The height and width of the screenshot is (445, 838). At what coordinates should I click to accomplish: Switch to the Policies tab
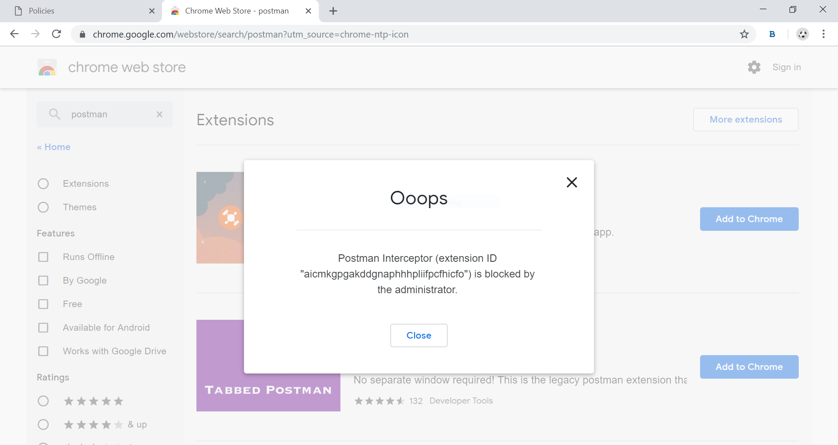79,11
